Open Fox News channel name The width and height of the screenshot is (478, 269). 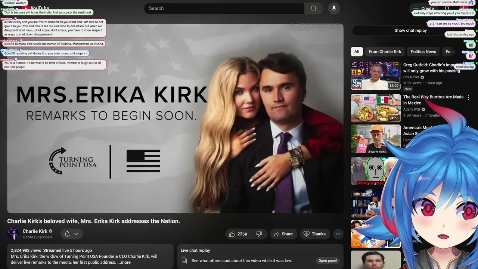[411, 77]
